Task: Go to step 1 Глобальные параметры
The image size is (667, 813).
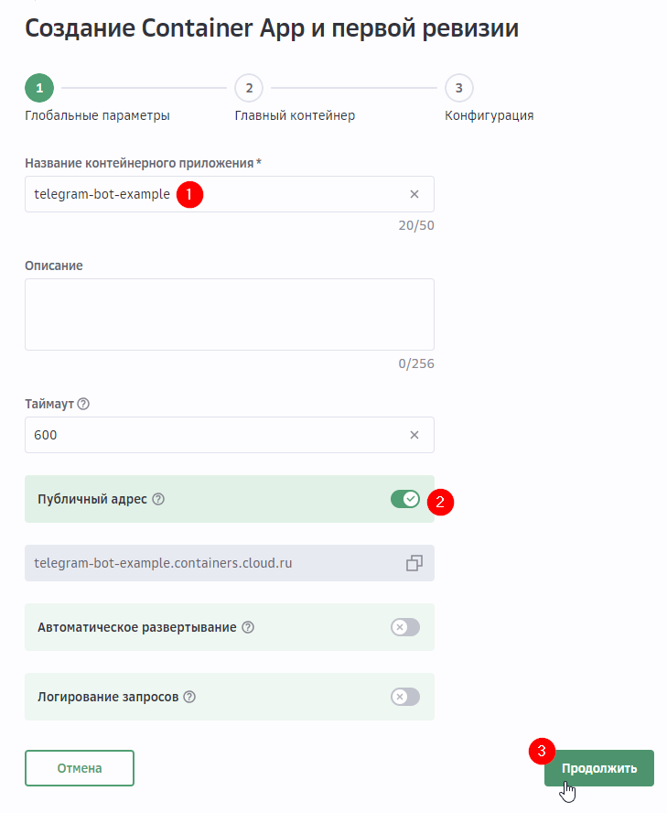Action: point(39,88)
